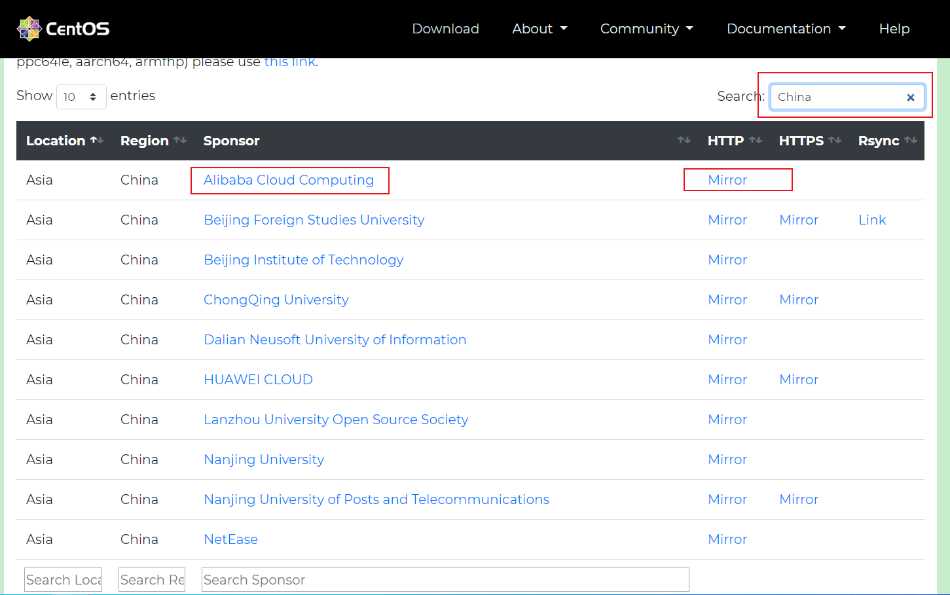This screenshot has height=595, width=950.
Task: Sort by HTTPS column arrows
Action: (835, 140)
